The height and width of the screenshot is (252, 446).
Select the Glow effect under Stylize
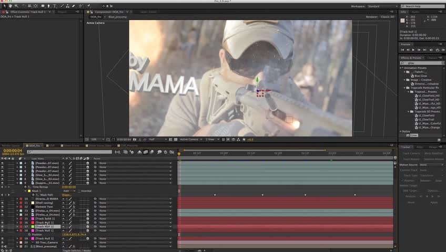414,135
